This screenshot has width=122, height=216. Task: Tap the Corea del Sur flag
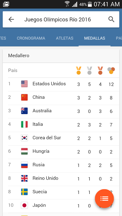coord(24,138)
